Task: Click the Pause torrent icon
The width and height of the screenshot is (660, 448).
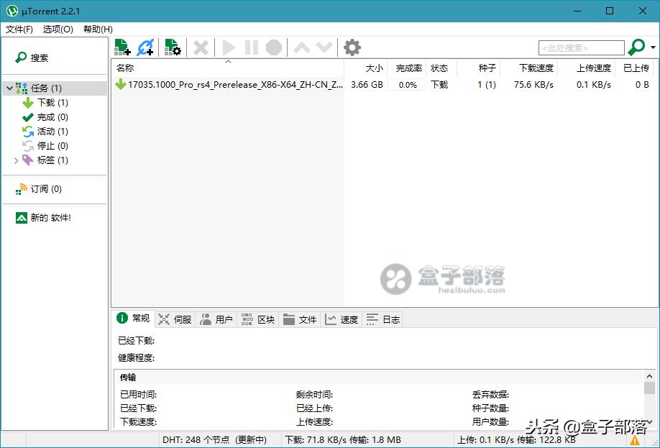Action: [250, 47]
